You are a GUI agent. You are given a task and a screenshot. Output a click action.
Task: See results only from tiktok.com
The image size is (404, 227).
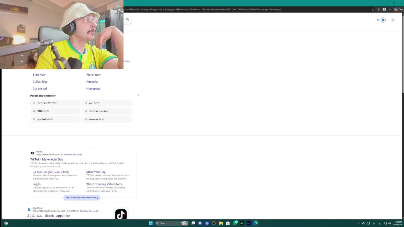tap(82, 198)
